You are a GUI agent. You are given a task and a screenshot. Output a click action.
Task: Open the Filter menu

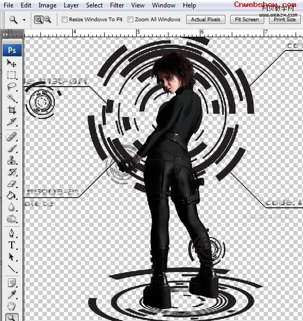click(x=117, y=5)
